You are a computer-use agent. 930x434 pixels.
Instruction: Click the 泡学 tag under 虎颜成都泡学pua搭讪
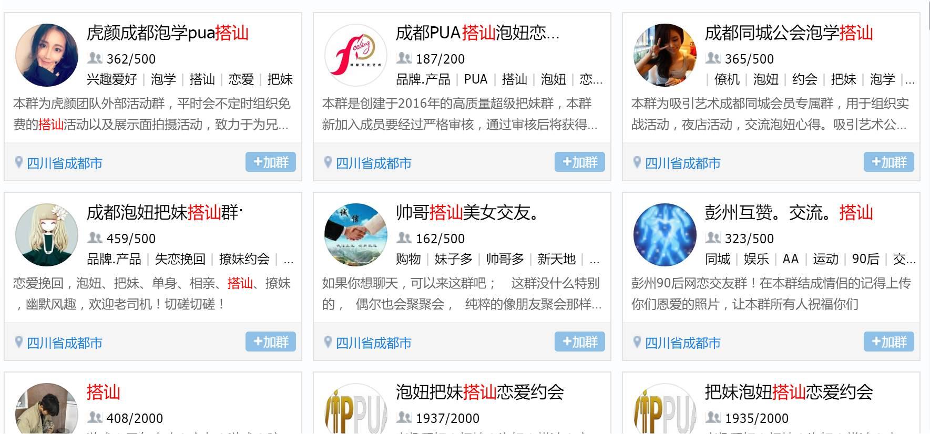pyautogui.click(x=163, y=79)
